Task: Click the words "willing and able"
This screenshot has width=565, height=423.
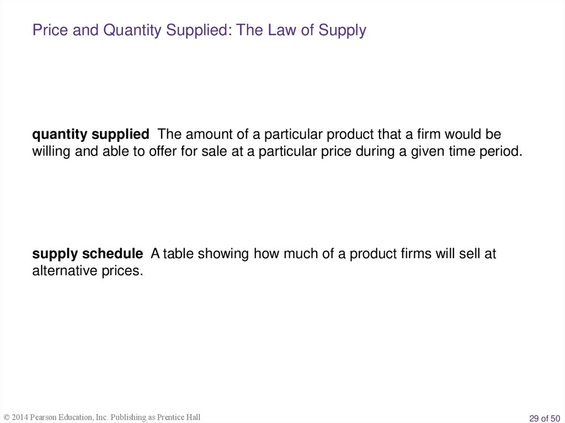Action: [x=73, y=152]
